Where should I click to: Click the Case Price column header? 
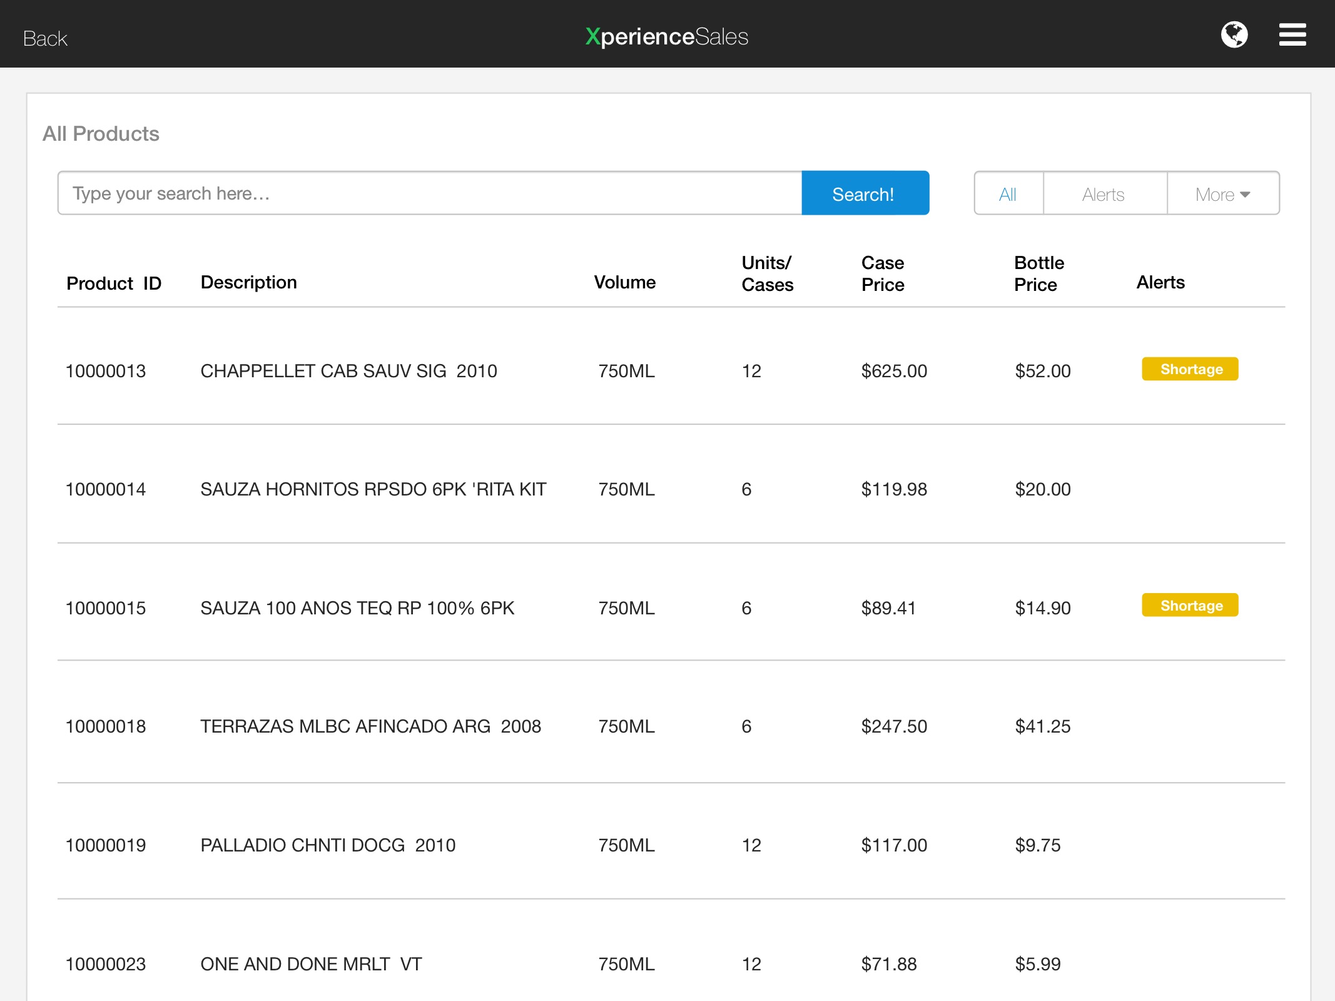[x=883, y=273]
